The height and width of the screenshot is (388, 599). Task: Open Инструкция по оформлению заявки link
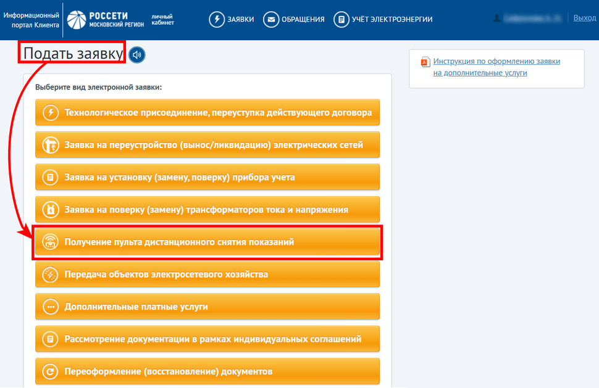496,67
